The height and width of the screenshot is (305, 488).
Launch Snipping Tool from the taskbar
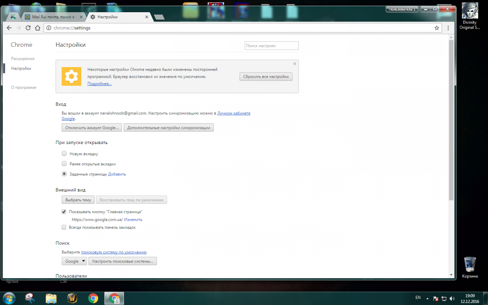pos(30,298)
